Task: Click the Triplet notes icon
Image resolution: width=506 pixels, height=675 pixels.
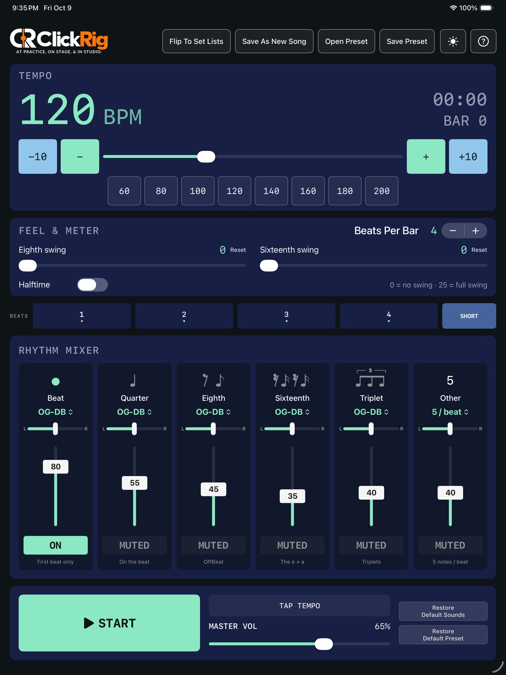Action: click(371, 378)
